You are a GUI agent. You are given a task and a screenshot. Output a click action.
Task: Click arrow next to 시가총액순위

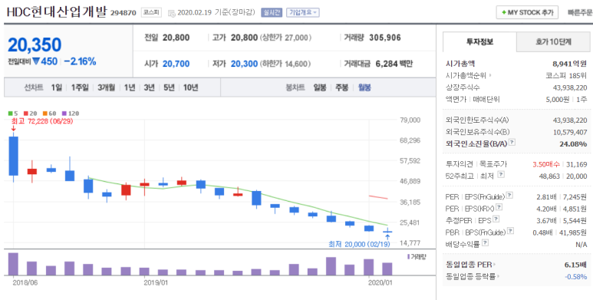(x=490, y=75)
